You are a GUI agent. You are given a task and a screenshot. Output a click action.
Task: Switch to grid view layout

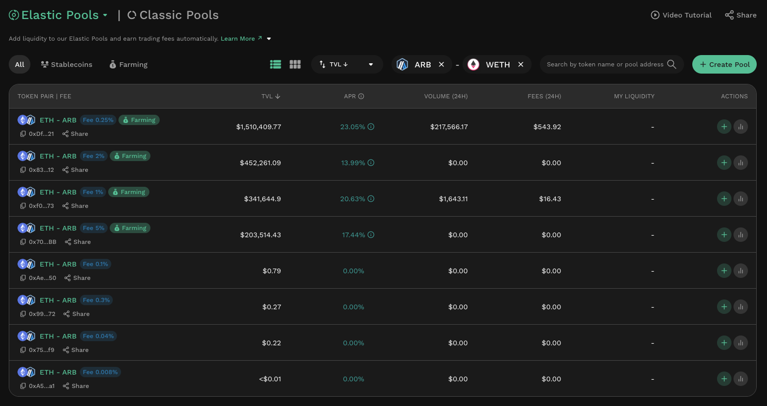(295, 64)
